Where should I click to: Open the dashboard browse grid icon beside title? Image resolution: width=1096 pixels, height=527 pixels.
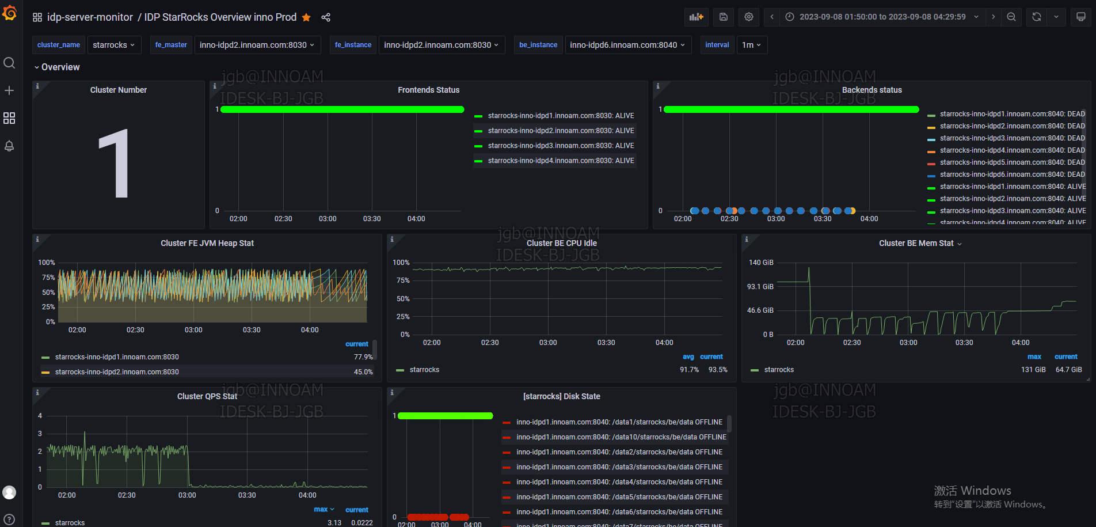tap(37, 17)
